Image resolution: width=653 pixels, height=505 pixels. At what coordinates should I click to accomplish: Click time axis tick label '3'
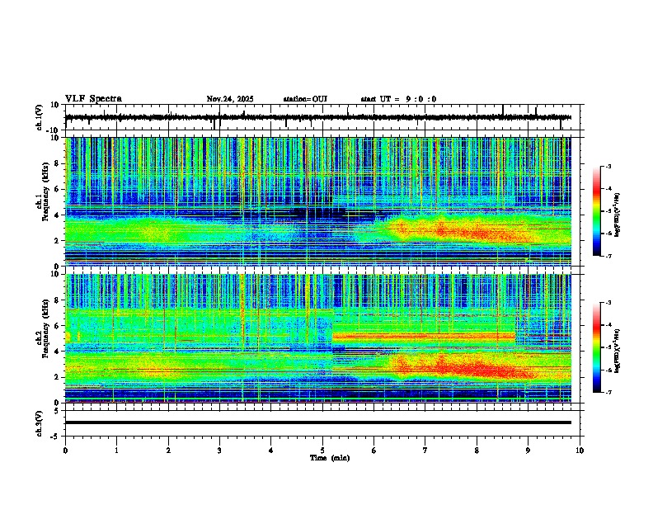[x=219, y=451]
